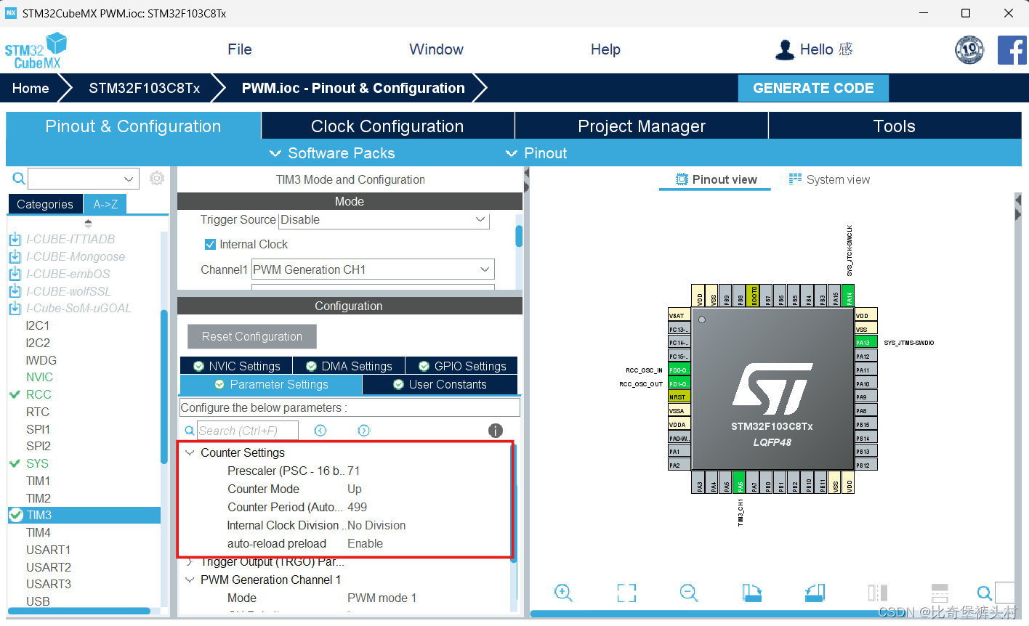Open the NVIC Settings tab
The height and width of the screenshot is (626, 1029).
pyautogui.click(x=236, y=366)
